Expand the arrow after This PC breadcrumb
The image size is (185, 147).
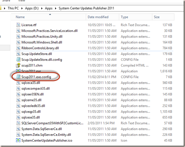tap(22, 8)
